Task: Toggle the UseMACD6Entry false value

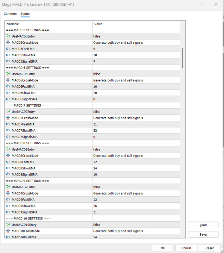Action: point(136,74)
